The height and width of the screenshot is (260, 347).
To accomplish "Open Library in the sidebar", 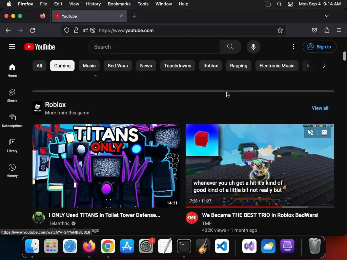I will coord(12,146).
